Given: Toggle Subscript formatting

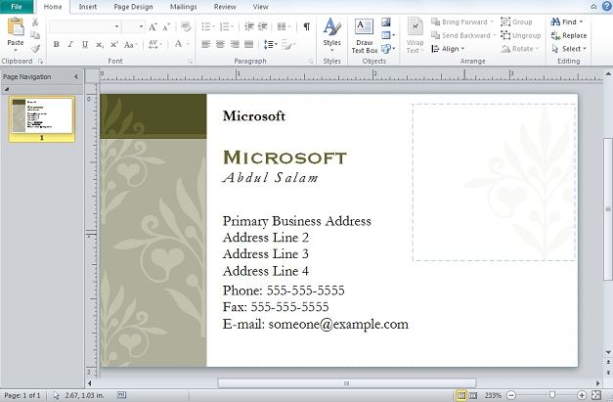Looking at the screenshot, I should click(x=100, y=45).
